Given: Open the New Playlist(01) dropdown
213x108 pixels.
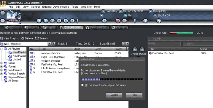Looking at the screenshot, I should click(50, 44).
